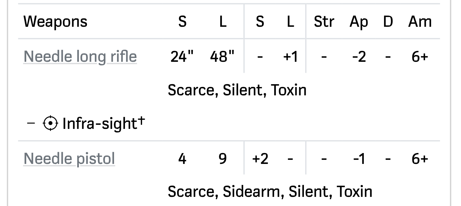Select the -1 Ap value for Needle pistol
Image resolution: width=461 pixels, height=206 pixels.
pos(359,159)
